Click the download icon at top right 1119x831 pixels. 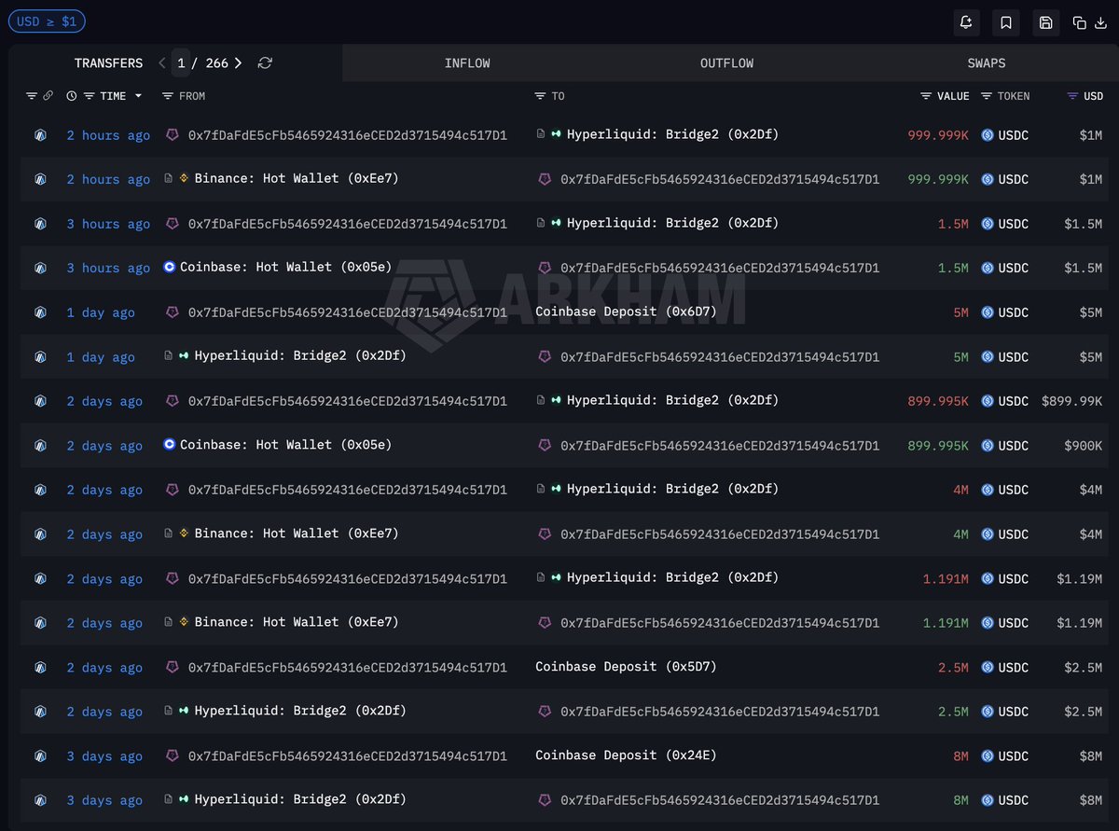point(1100,22)
